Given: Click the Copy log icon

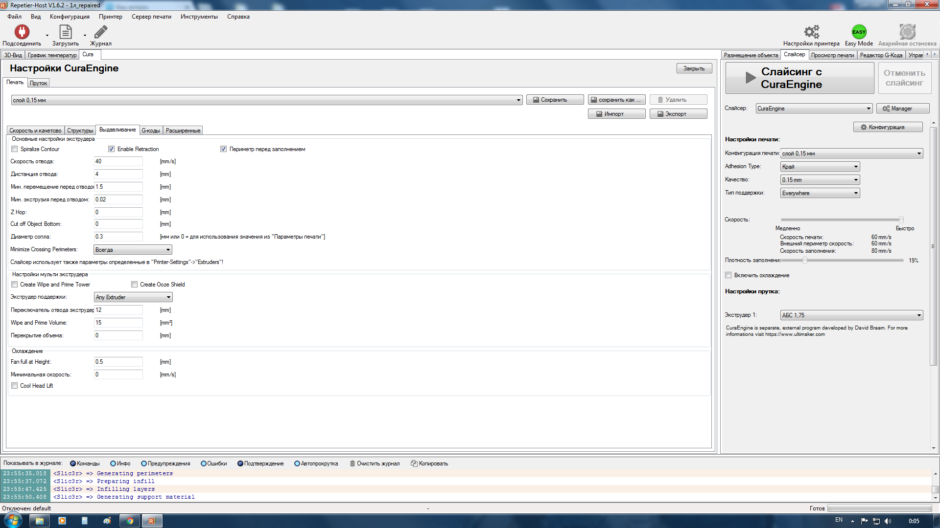Looking at the screenshot, I should pos(414,463).
